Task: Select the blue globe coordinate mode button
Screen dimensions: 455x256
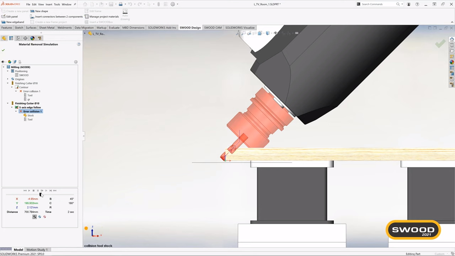Action: pyautogui.click(x=39, y=217)
